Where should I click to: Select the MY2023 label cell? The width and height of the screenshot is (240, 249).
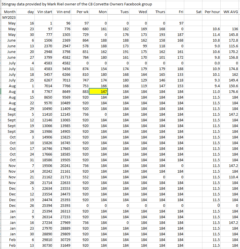9,17
